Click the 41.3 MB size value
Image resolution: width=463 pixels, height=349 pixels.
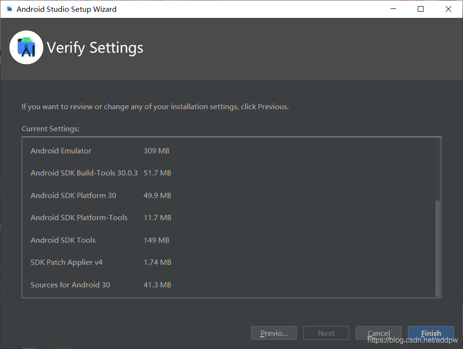(157, 285)
